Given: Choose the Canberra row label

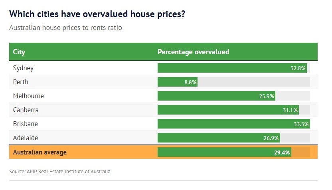Looking at the screenshot, I should (x=26, y=110).
